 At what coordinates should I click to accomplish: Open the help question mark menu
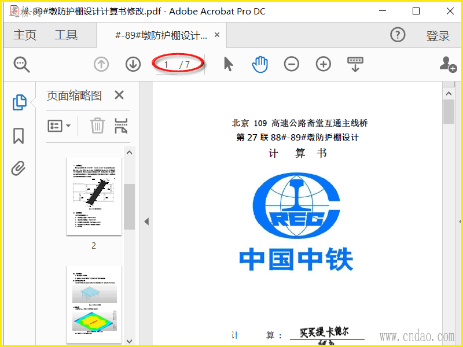398,35
